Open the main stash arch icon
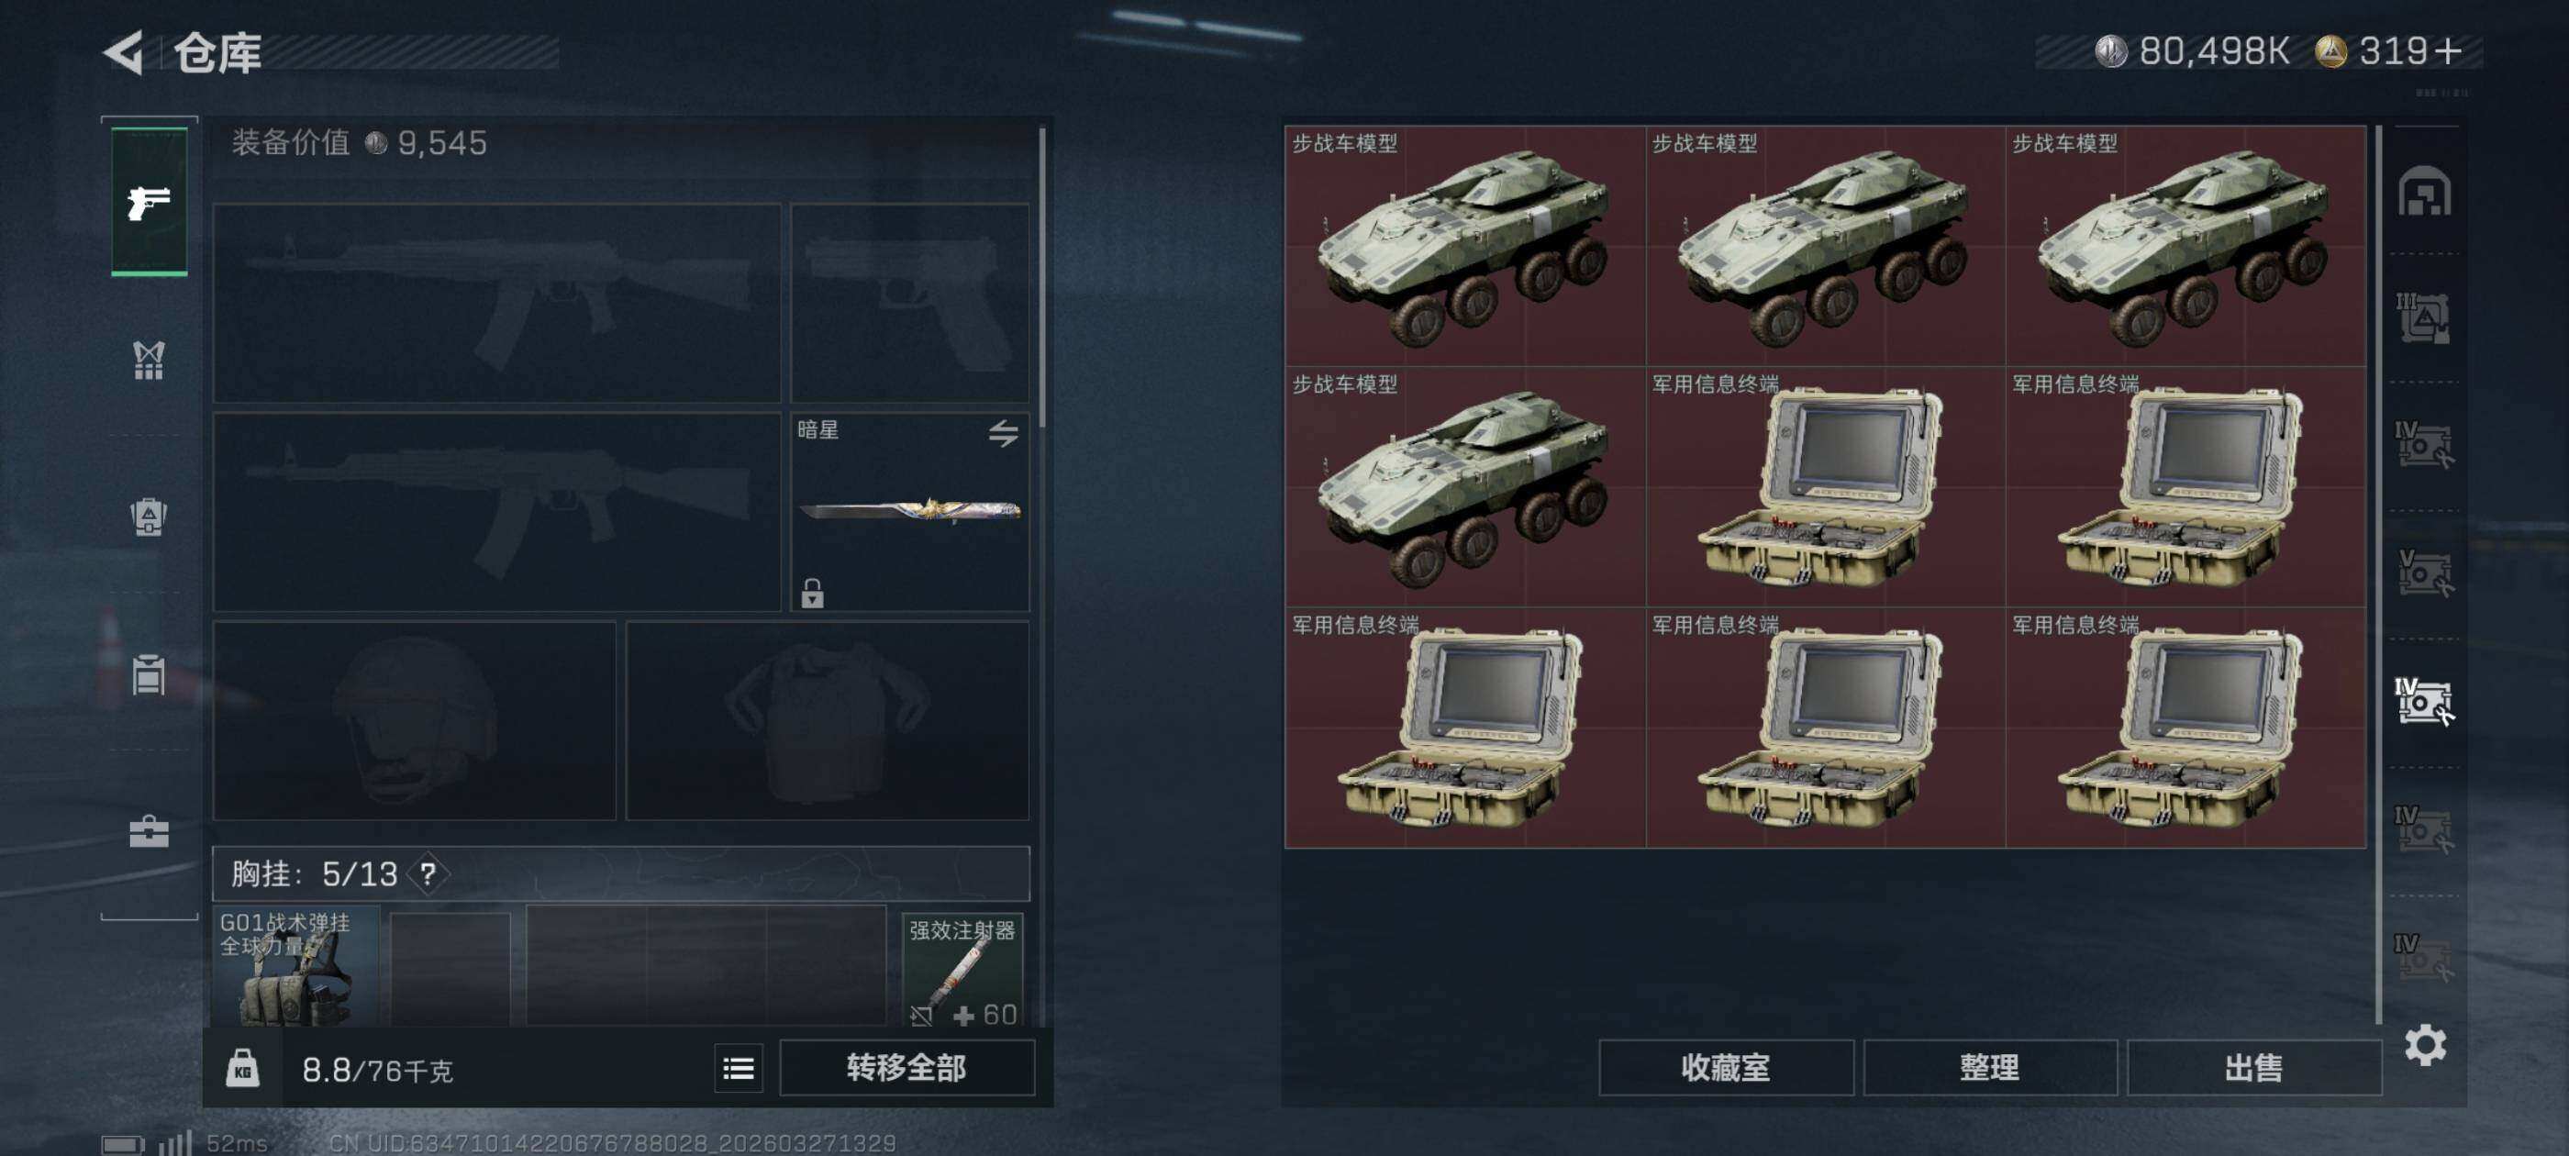 click(x=2423, y=192)
